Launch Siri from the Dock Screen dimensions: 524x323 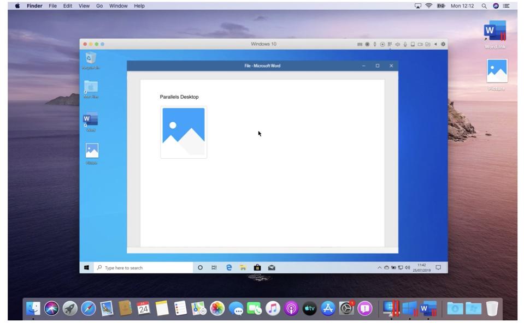(51, 308)
